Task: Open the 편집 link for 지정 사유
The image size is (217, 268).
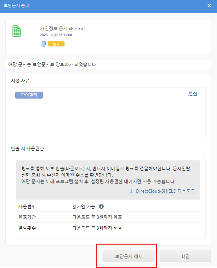Action: pyautogui.click(x=193, y=94)
